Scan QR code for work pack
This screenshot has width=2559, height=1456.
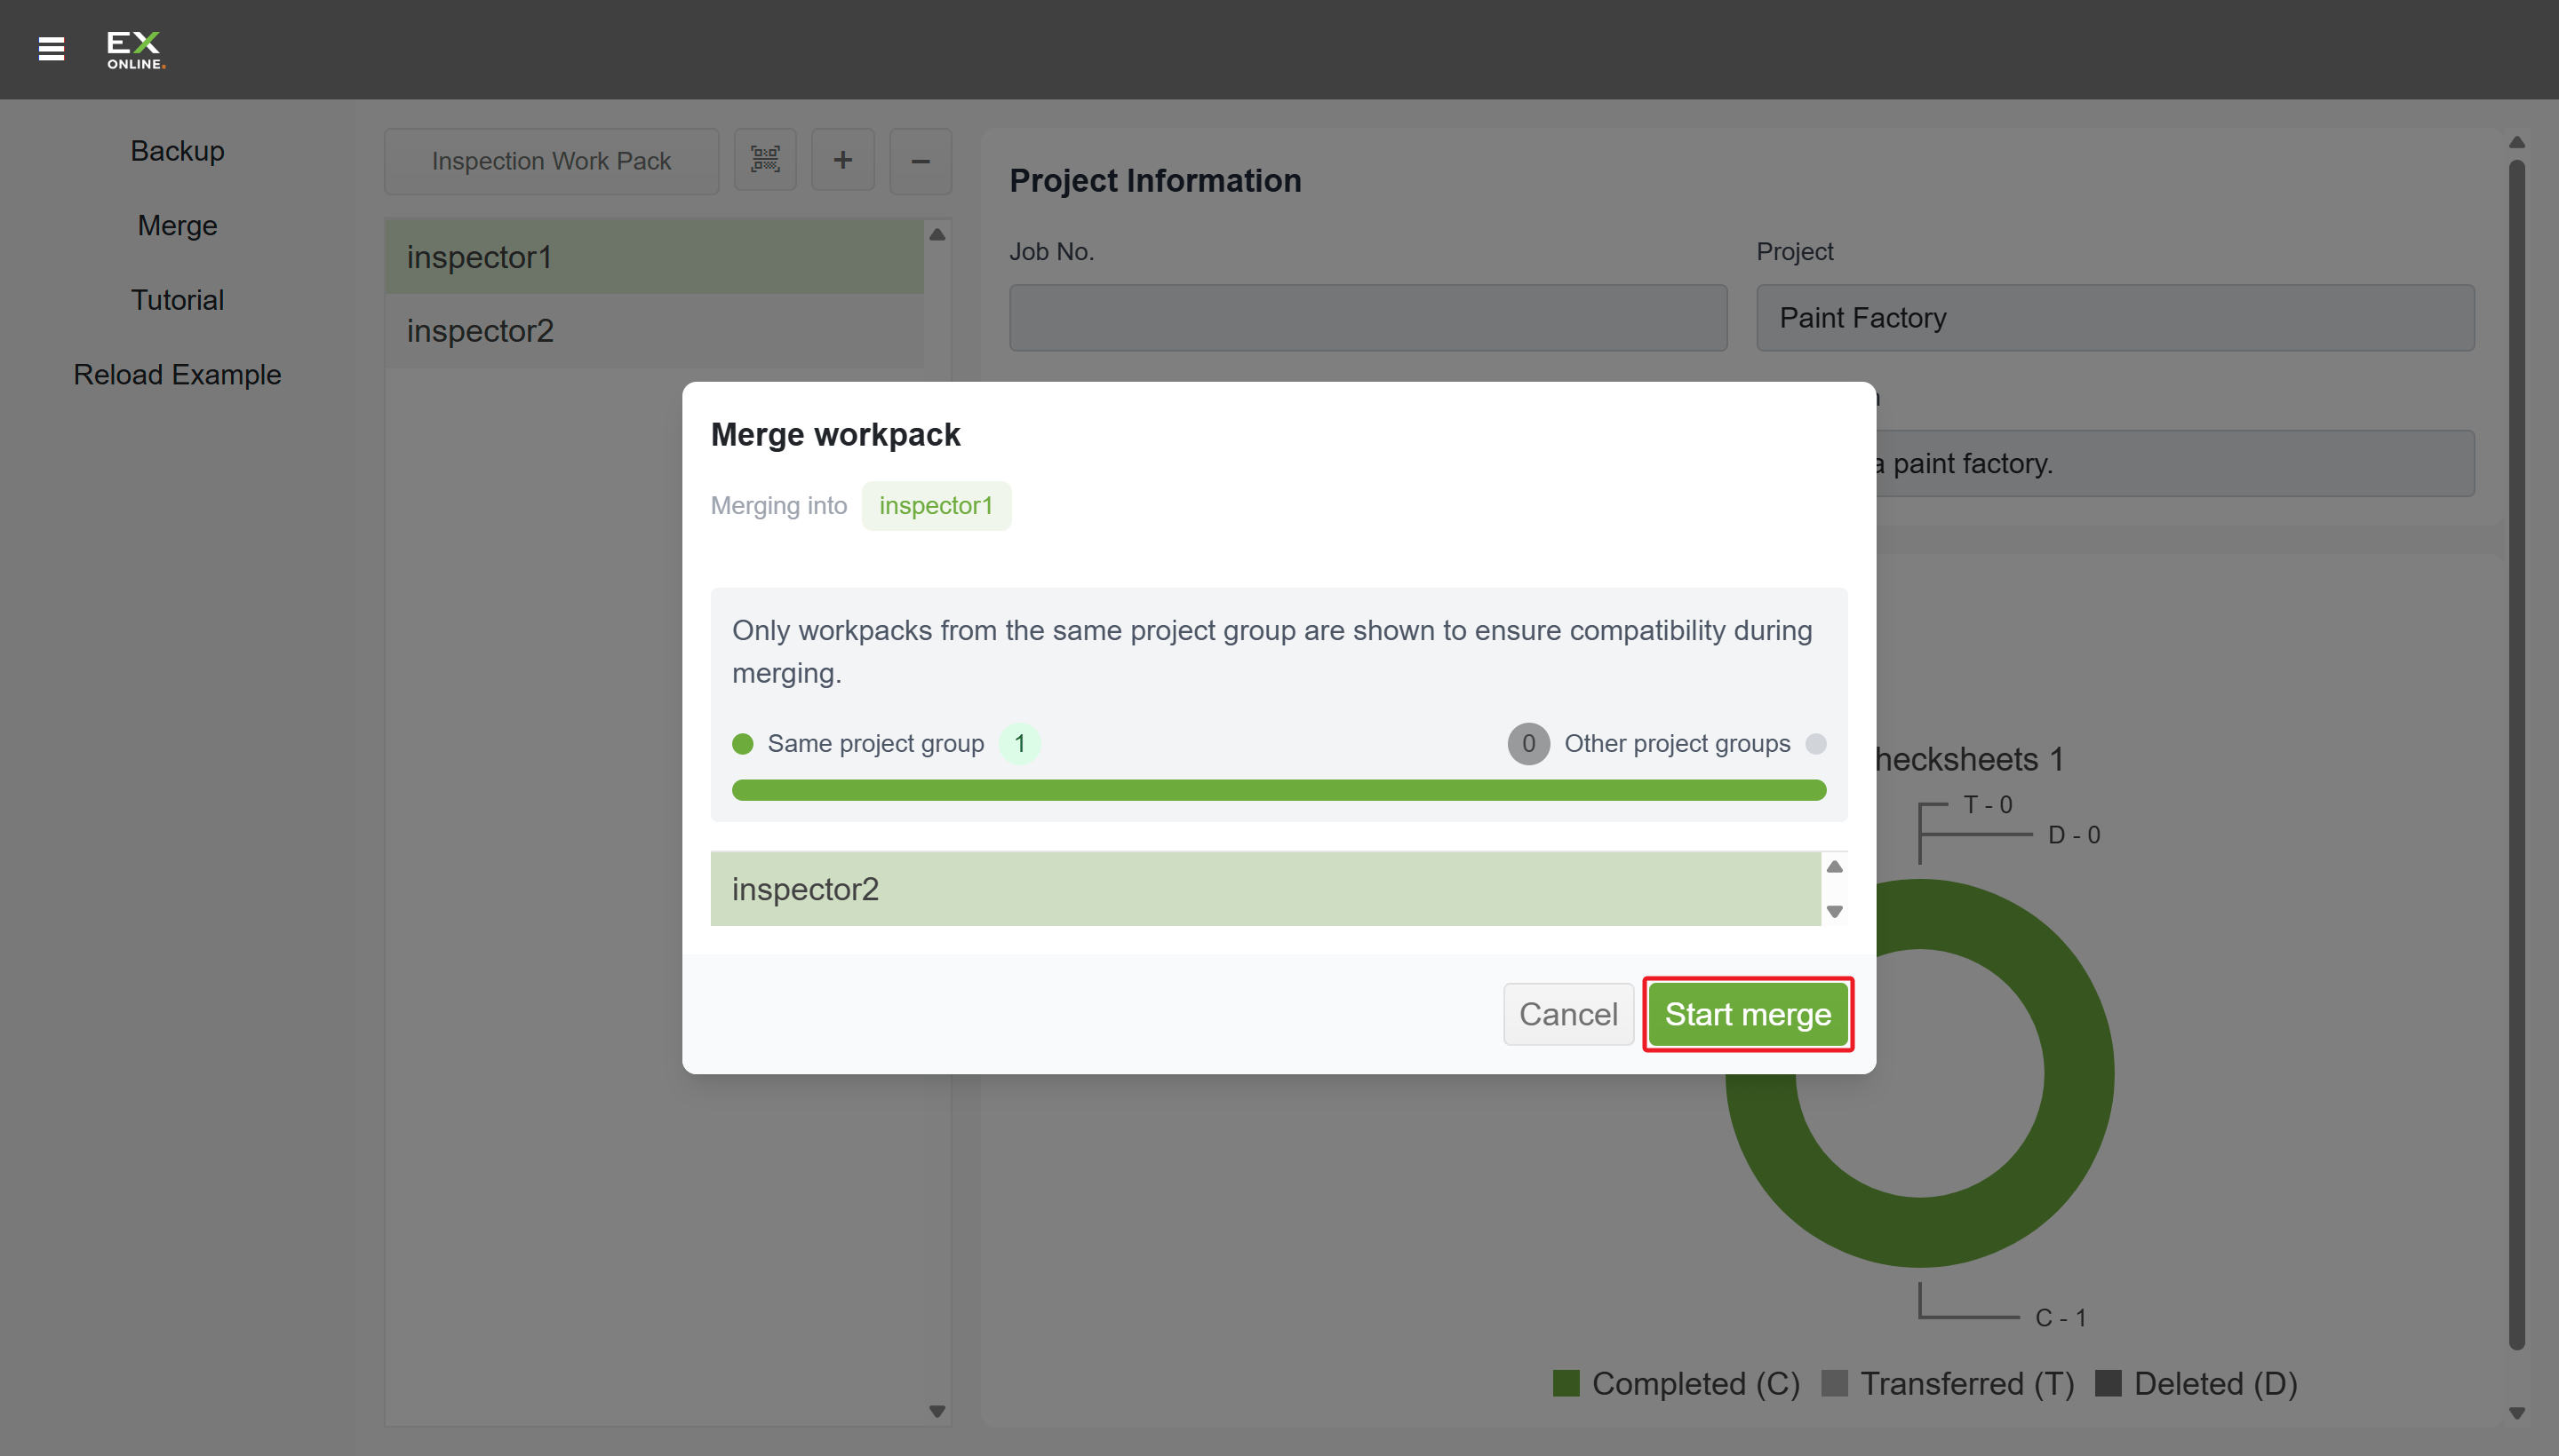[765, 160]
